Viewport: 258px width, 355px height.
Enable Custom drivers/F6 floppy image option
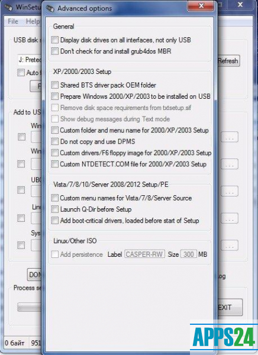click(x=55, y=153)
